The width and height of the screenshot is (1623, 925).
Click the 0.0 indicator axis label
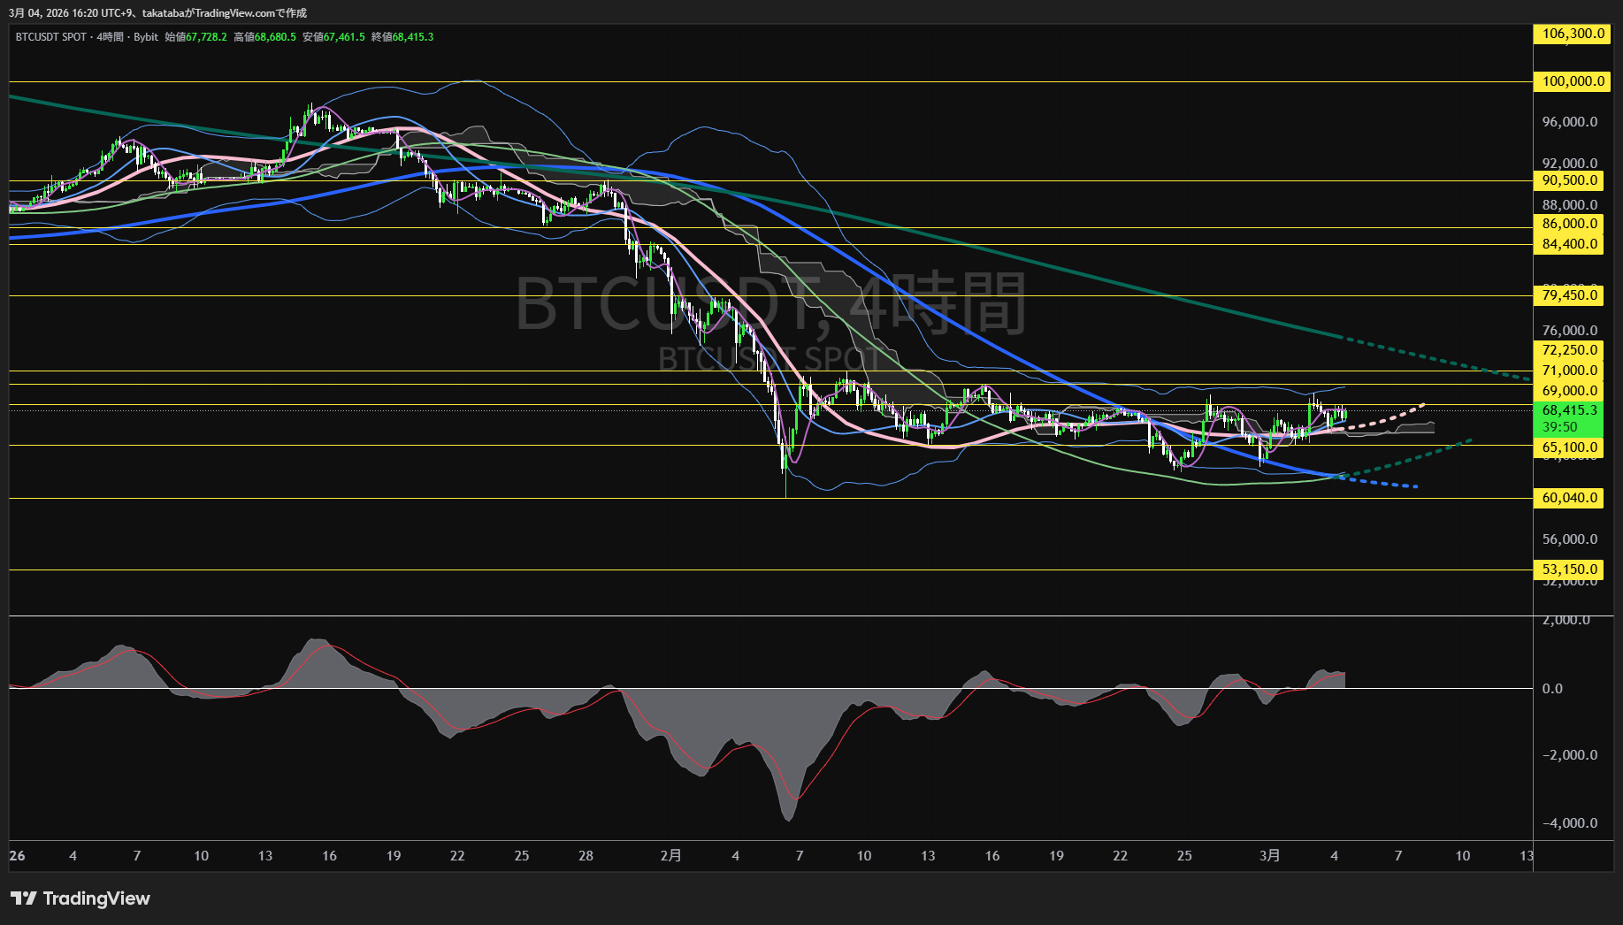[1552, 689]
